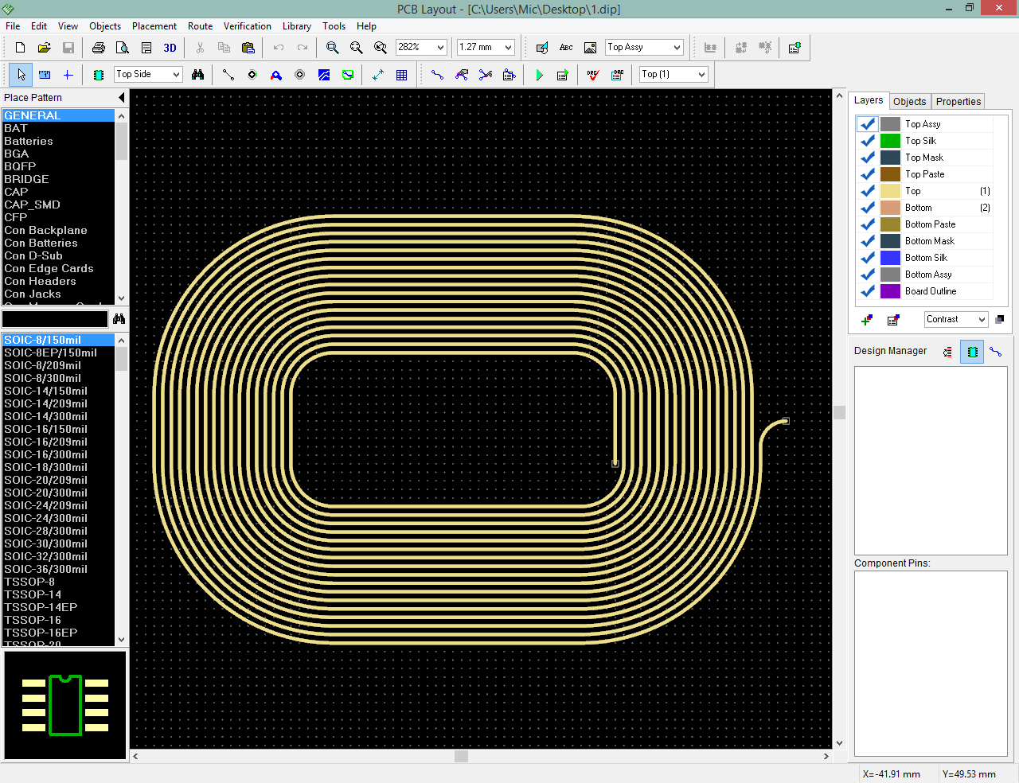
Task: Click the Add Layer plus icon
Action: (867, 320)
